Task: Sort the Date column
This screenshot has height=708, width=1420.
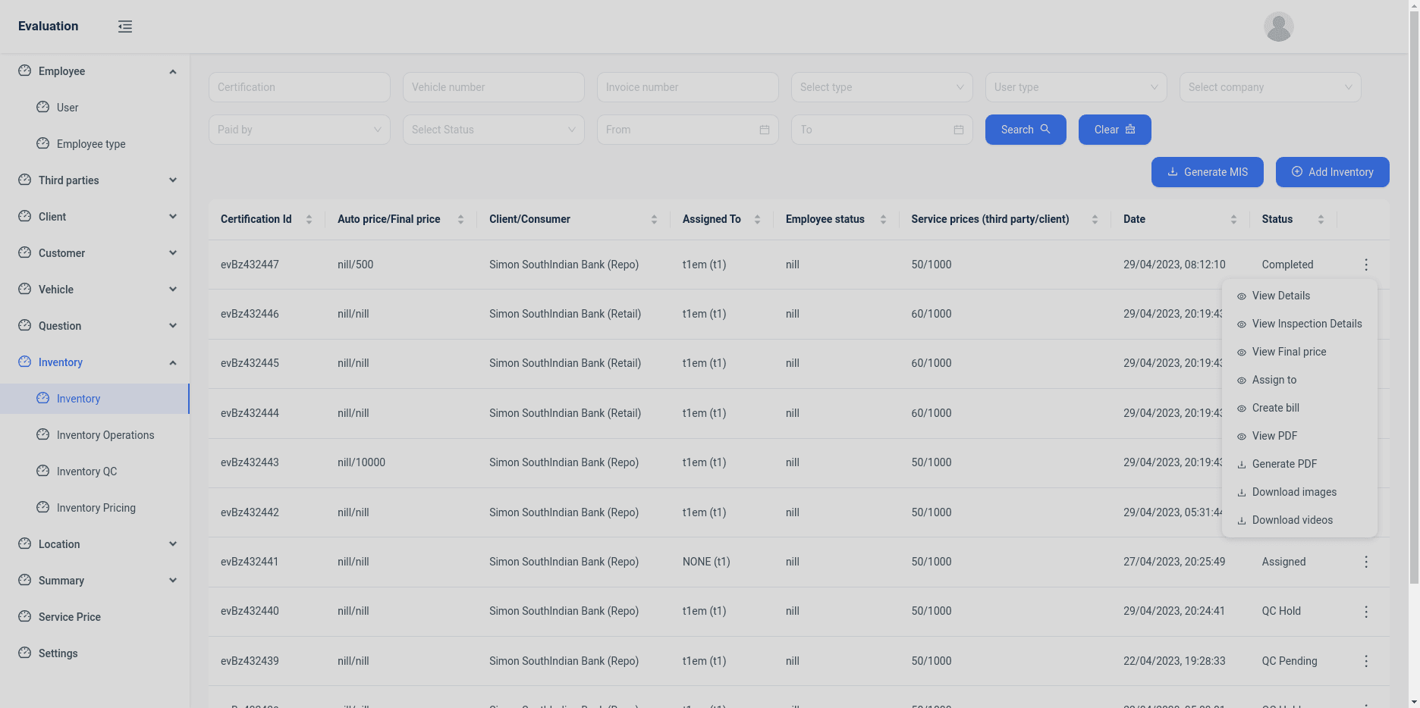Action: click(1233, 219)
